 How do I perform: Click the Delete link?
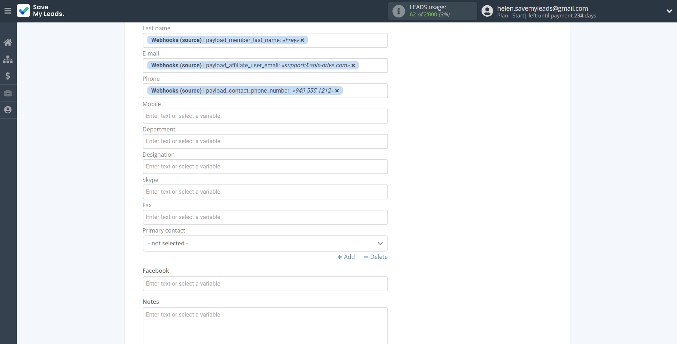point(376,257)
